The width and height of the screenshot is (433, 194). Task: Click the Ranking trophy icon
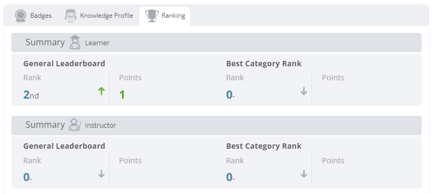click(152, 16)
